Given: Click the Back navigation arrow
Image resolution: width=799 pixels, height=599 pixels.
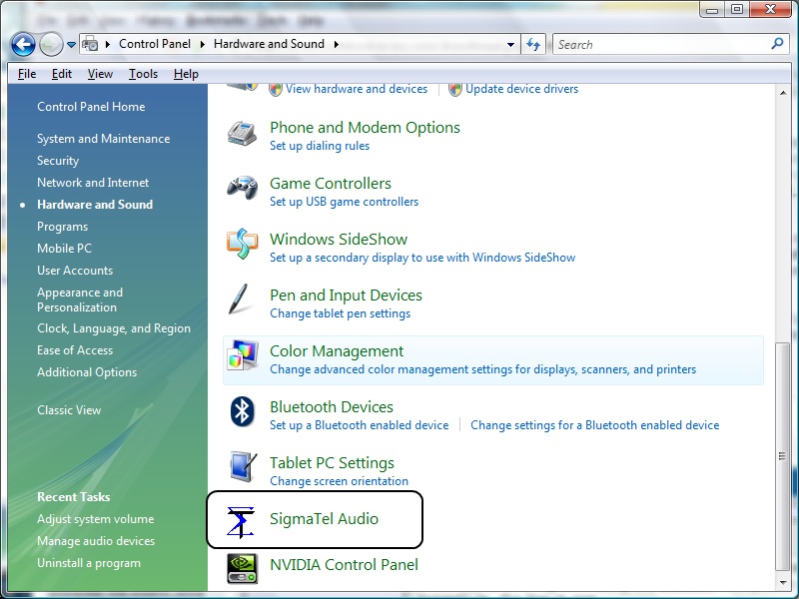Looking at the screenshot, I should coord(23,45).
